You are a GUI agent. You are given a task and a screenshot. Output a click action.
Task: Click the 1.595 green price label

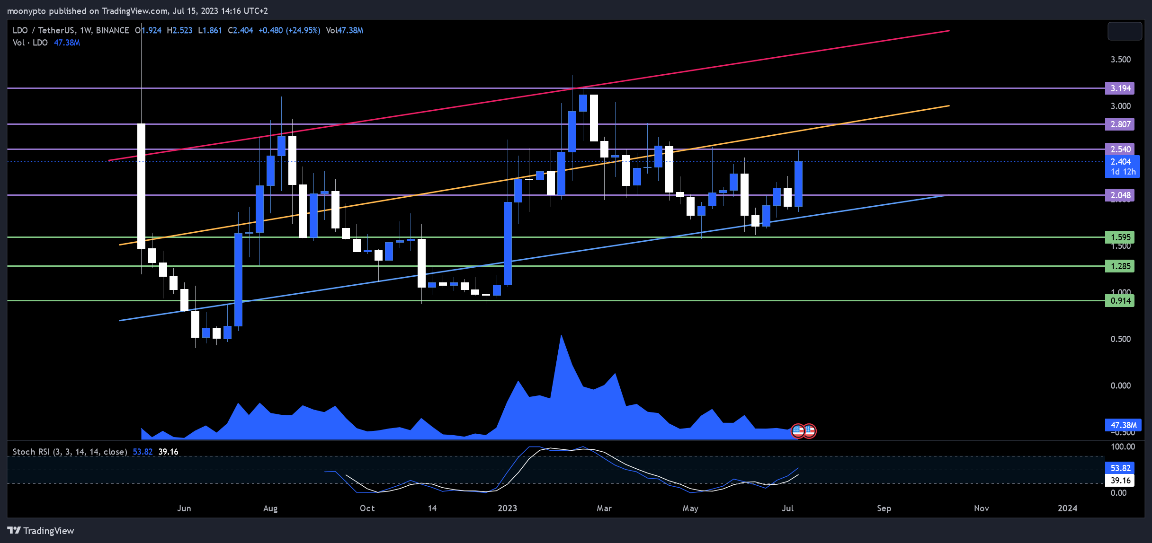coord(1120,237)
